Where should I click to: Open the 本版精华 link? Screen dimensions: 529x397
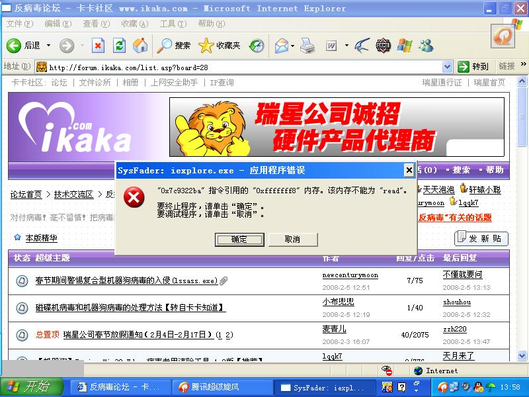(x=41, y=238)
